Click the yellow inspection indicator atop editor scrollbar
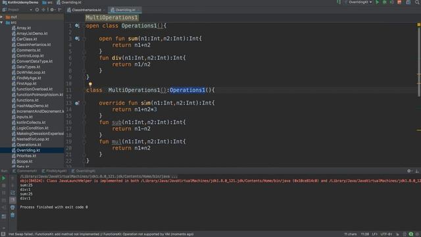Viewport: 421px width, 237px height. pyautogui.click(x=418, y=24)
